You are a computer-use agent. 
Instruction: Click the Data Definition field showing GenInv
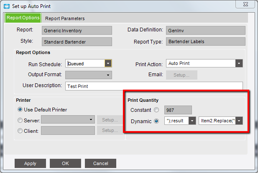pos(205,31)
